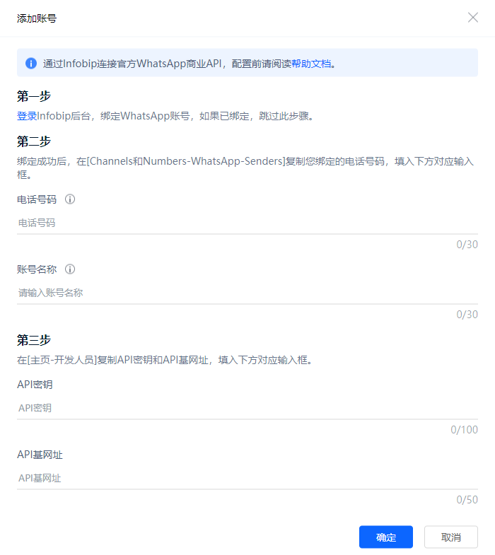Click the 添加账号 dialog title
Viewport: 495px width, 555px height.
click(x=37, y=18)
